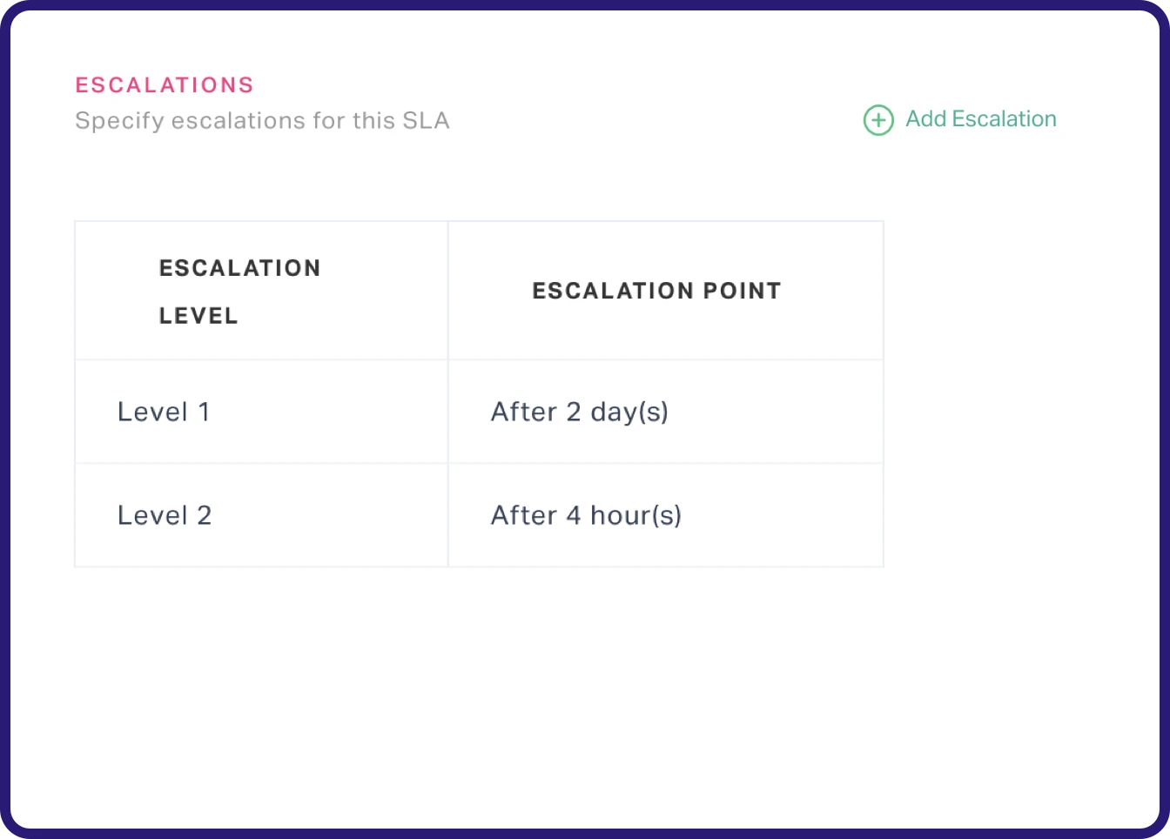Click the 'day(s)' unit text
The width and height of the screenshot is (1170, 839).
point(629,412)
